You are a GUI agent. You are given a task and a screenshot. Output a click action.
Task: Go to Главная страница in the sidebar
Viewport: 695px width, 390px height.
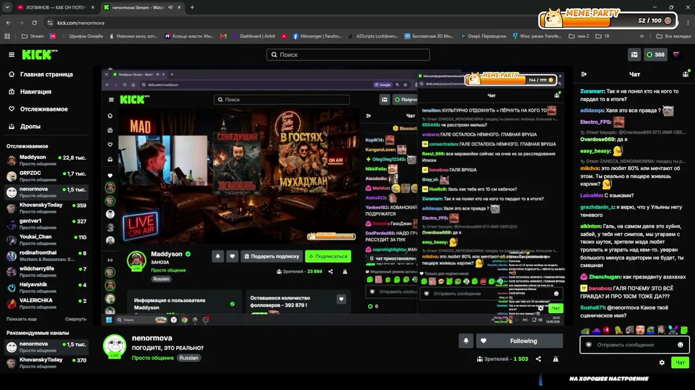(x=42, y=74)
